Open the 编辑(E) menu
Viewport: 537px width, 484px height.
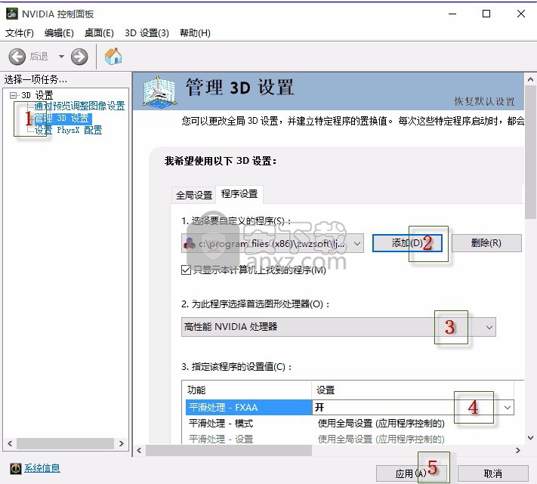[x=59, y=33]
